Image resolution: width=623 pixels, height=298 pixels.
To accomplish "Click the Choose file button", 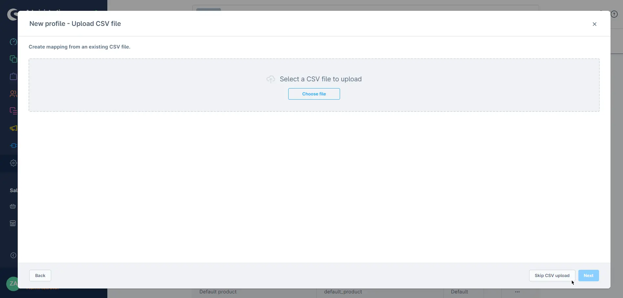I will pyautogui.click(x=314, y=94).
